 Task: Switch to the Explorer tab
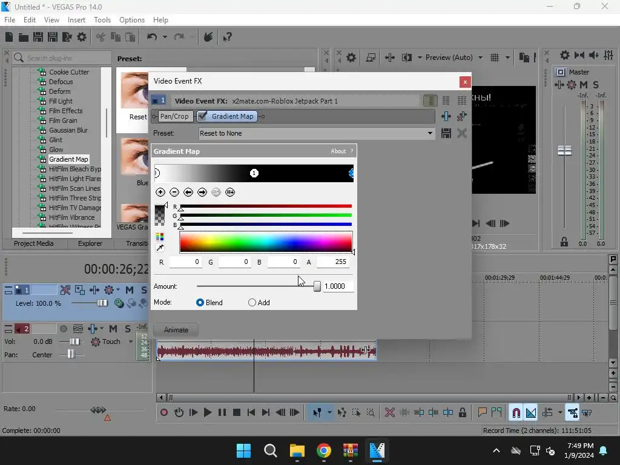click(x=90, y=243)
